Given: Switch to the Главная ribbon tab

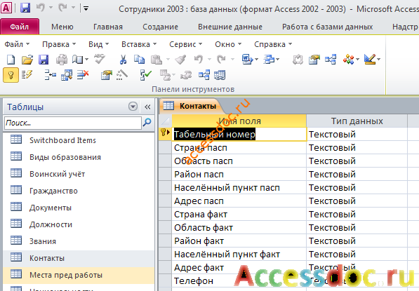Looking at the screenshot, I should pos(108,27).
